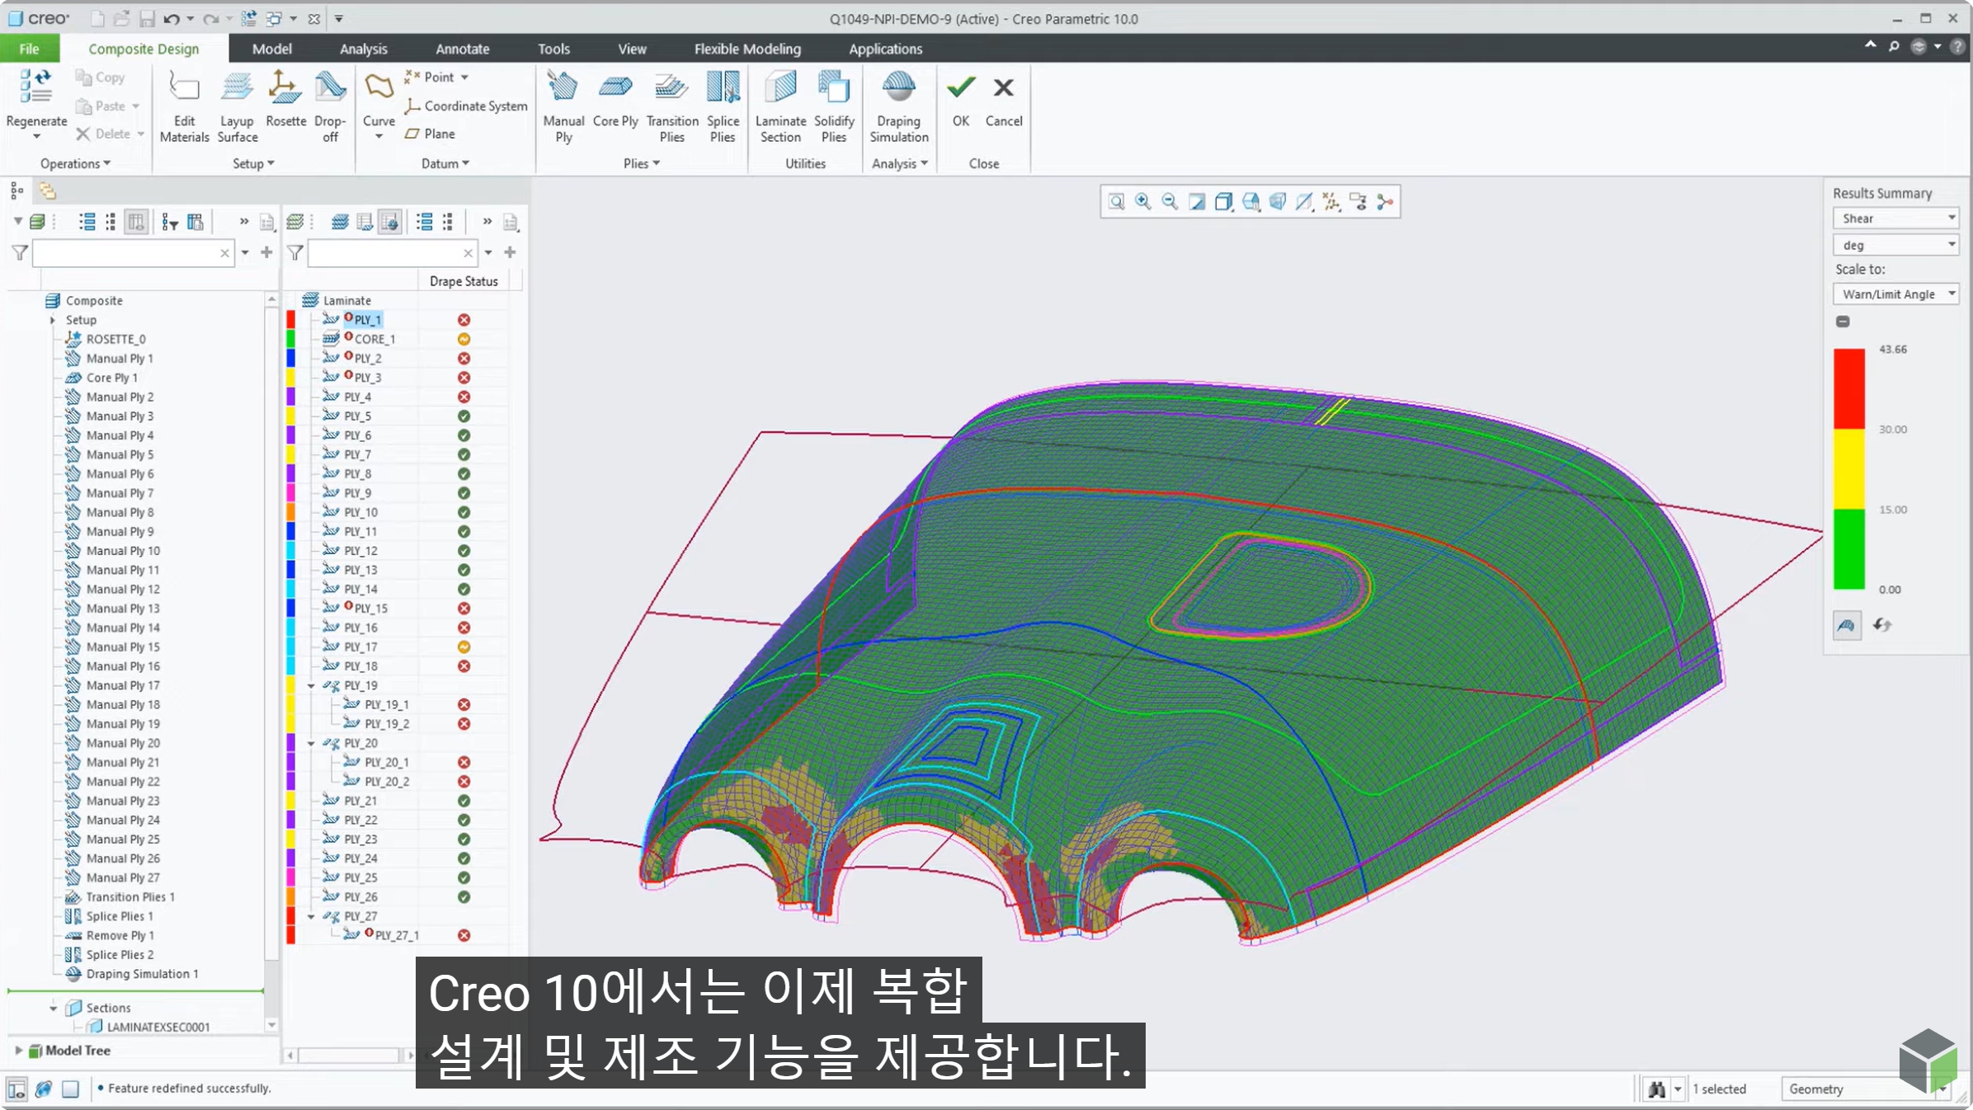
Task: Click the Regenerate icon
Action: point(36,87)
